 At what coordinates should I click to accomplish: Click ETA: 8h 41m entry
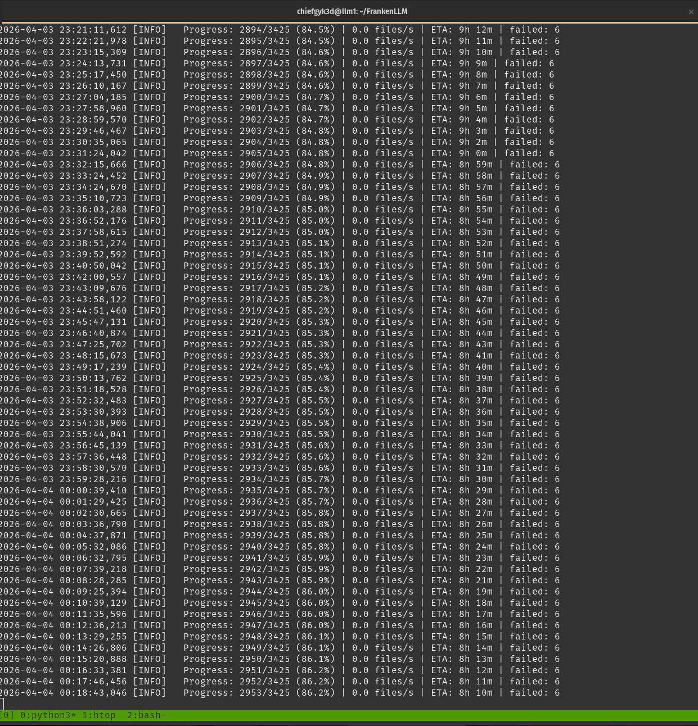coord(462,356)
